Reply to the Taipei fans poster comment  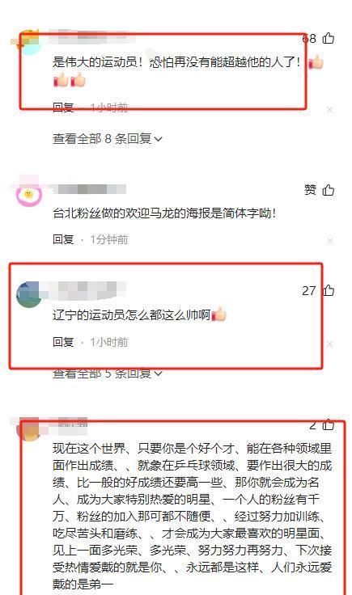[x=63, y=239]
